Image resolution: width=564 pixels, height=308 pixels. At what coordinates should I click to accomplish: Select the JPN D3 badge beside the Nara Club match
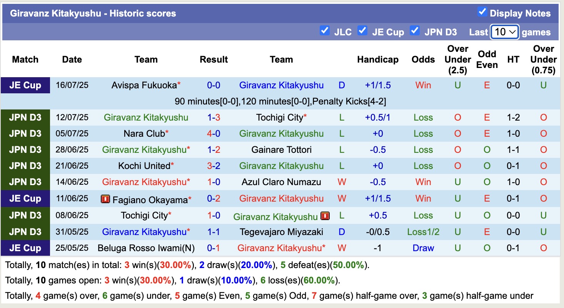tap(25, 134)
